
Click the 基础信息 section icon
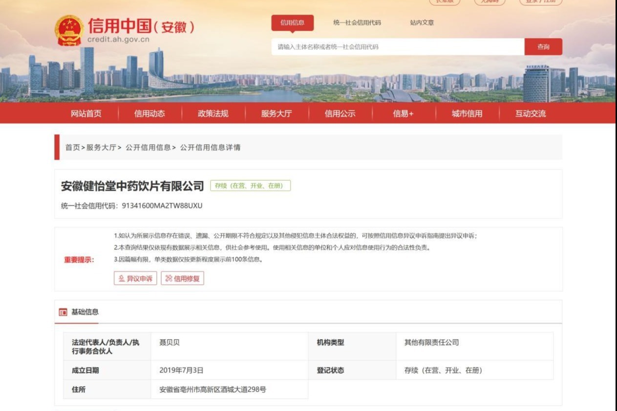[x=63, y=312]
